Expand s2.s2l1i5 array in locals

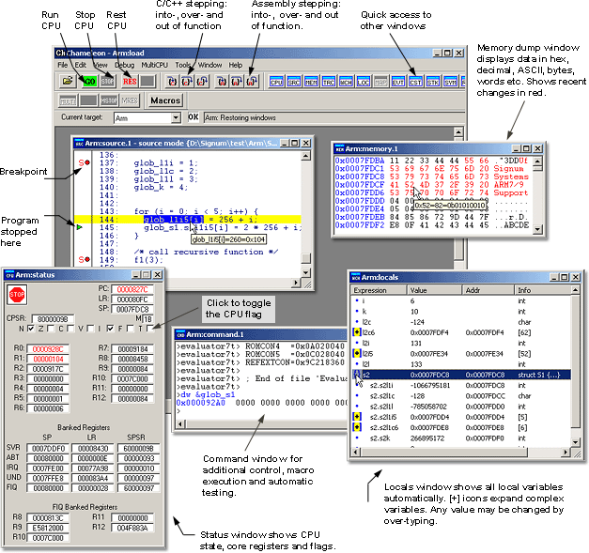357,417
